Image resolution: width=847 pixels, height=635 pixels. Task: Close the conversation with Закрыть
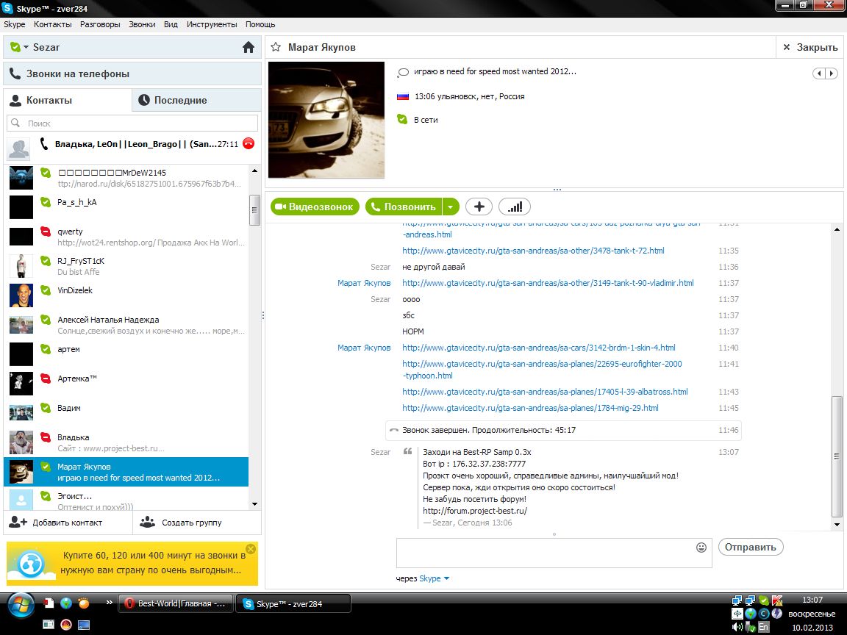tap(810, 48)
